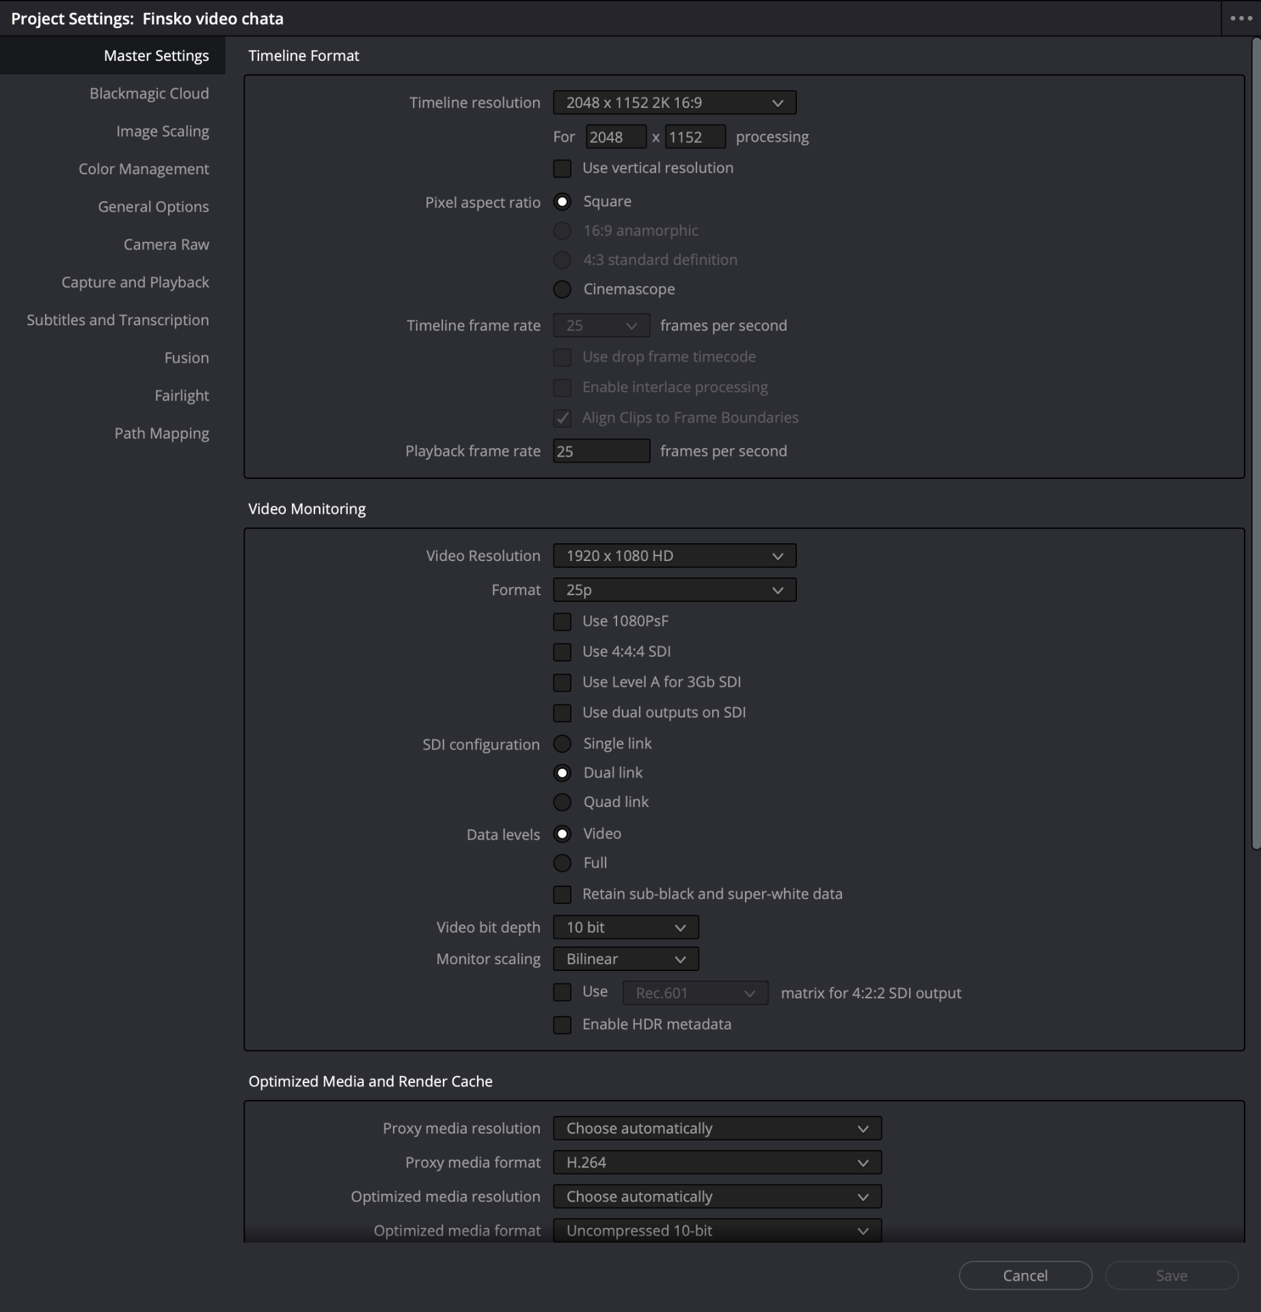Switch to Color Management settings
Screen dimensions: 1261x1312
coord(144,169)
